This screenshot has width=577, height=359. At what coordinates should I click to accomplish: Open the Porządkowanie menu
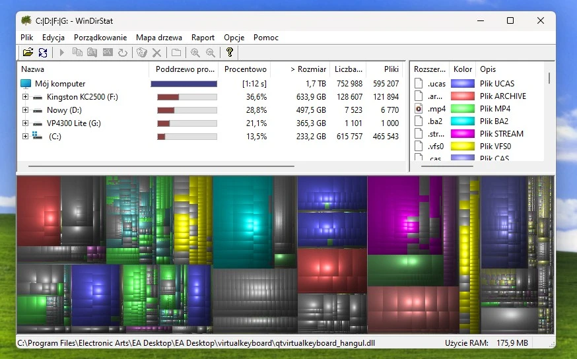point(100,38)
